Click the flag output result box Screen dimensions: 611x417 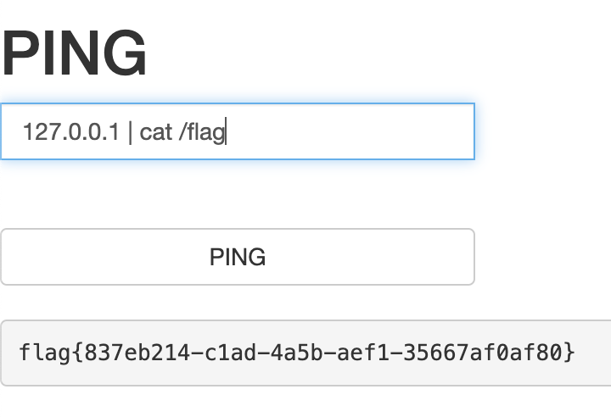coord(305,353)
